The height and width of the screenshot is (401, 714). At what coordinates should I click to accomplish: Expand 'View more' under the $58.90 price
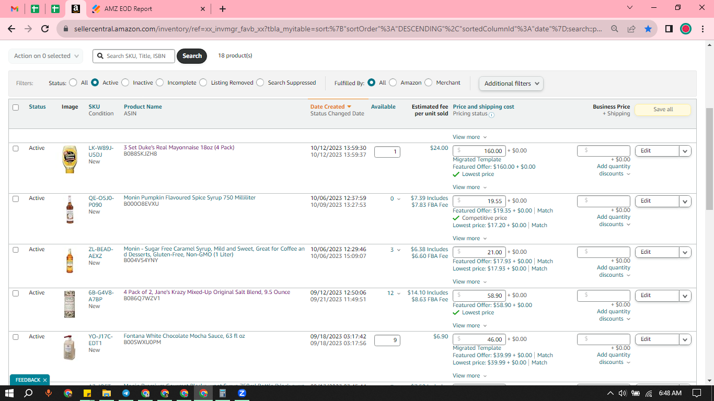[469, 326]
